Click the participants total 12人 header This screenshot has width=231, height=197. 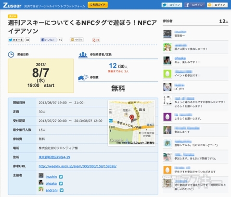(x=224, y=21)
